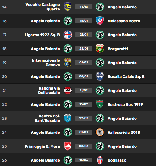Open the 15/03 match date button
The width and height of the screenshot is (156, 166).
tap(84, 160)
